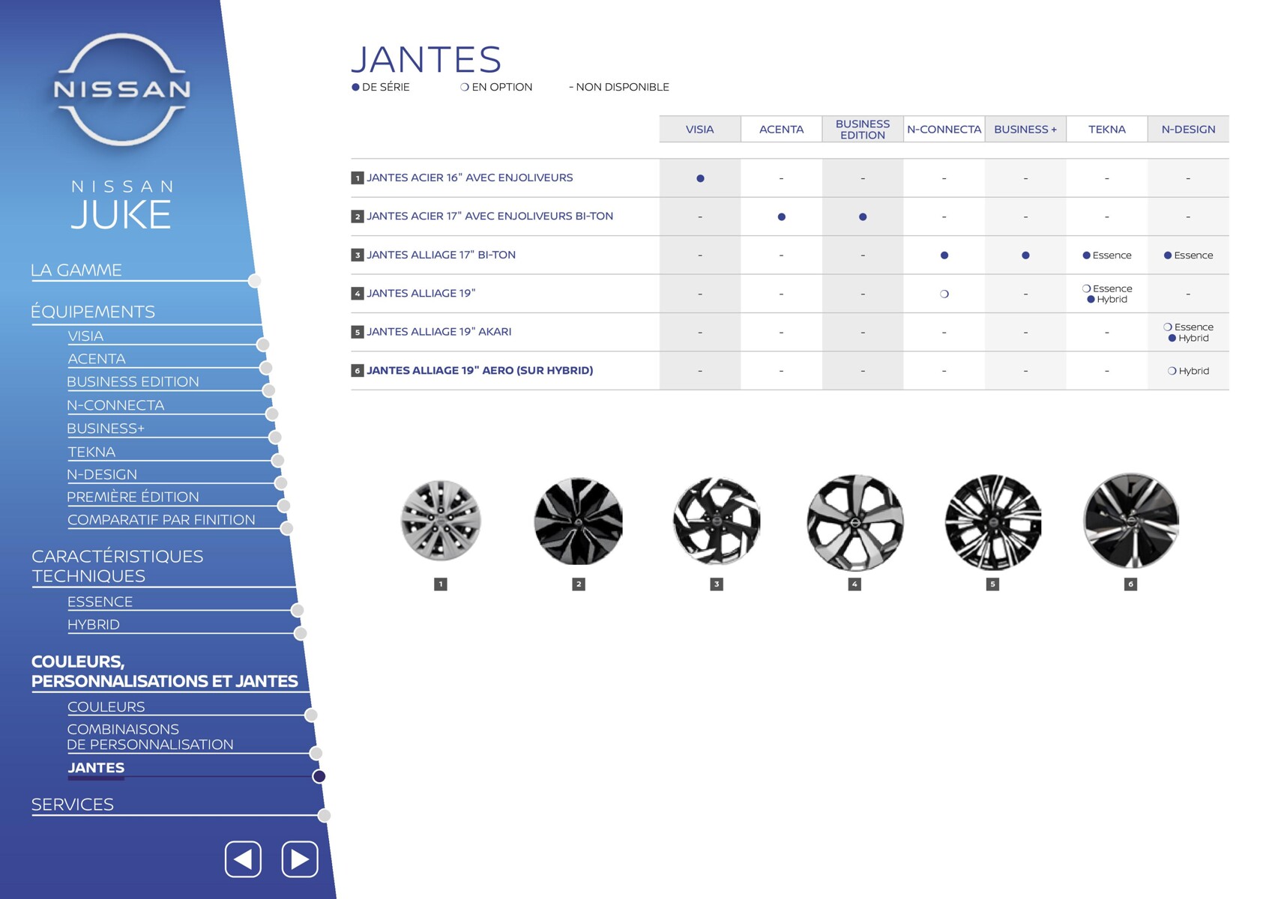This screenshot has width=1272, height=899.
Task: Click the next page arrow button
Action: coord(300,859)
